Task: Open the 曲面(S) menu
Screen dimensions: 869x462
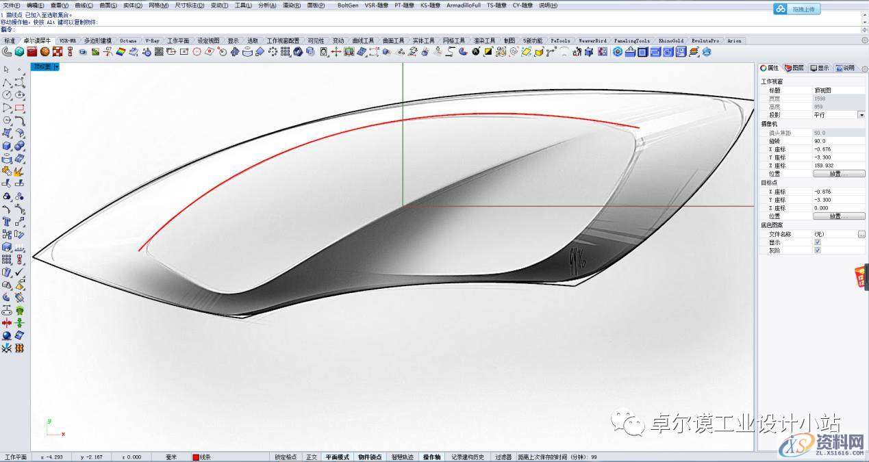Action: pyautogui.click(x=109, y=5)
